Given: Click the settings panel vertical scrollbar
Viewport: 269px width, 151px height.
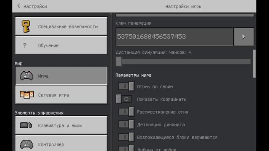Looking at the screenshot, I should click(254, 64).
